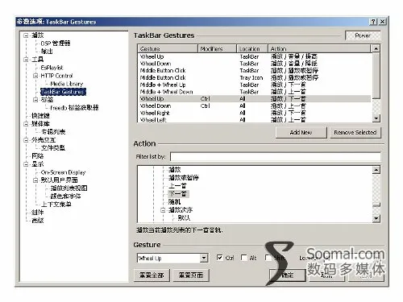Select the Middle + Wheel Down gesture row
403x302 pixels.
pyautogui.click(x=255, y=92)
